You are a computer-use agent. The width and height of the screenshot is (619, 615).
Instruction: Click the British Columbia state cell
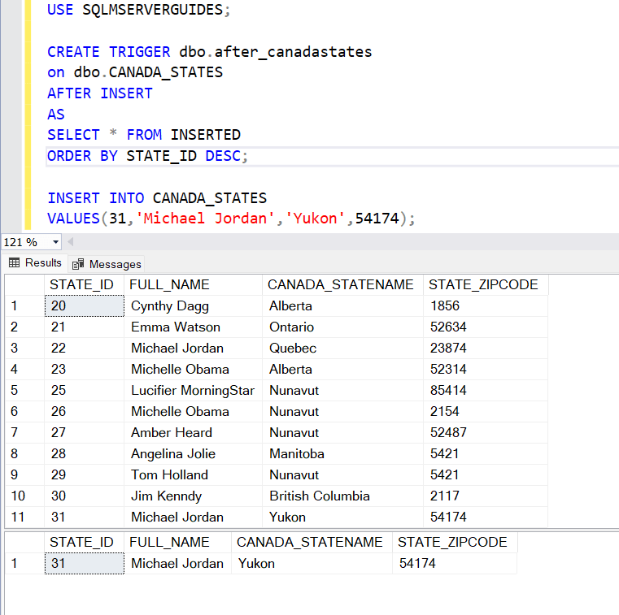click(x=342, y=496)
